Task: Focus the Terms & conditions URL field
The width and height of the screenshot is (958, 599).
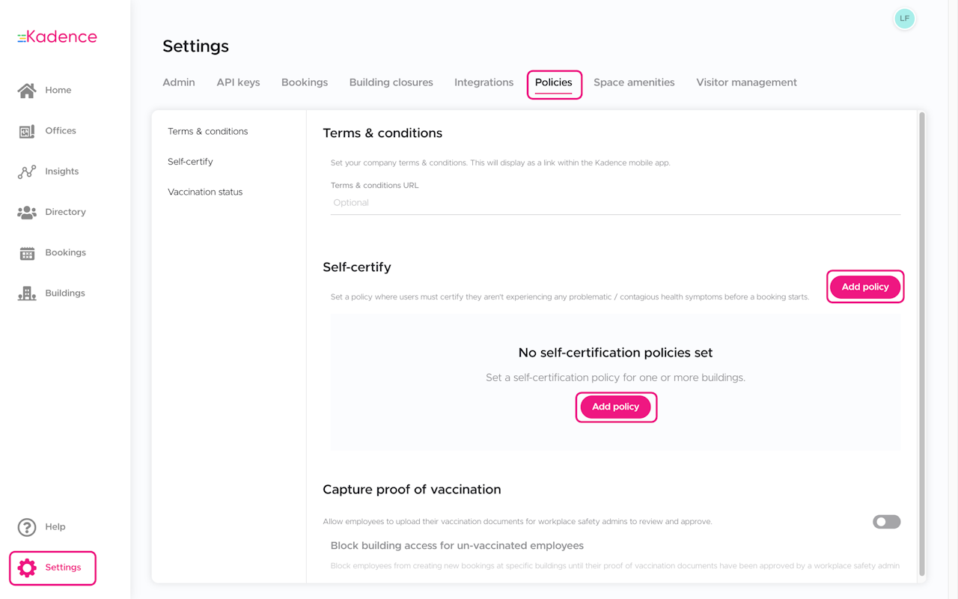Action: 615,203
